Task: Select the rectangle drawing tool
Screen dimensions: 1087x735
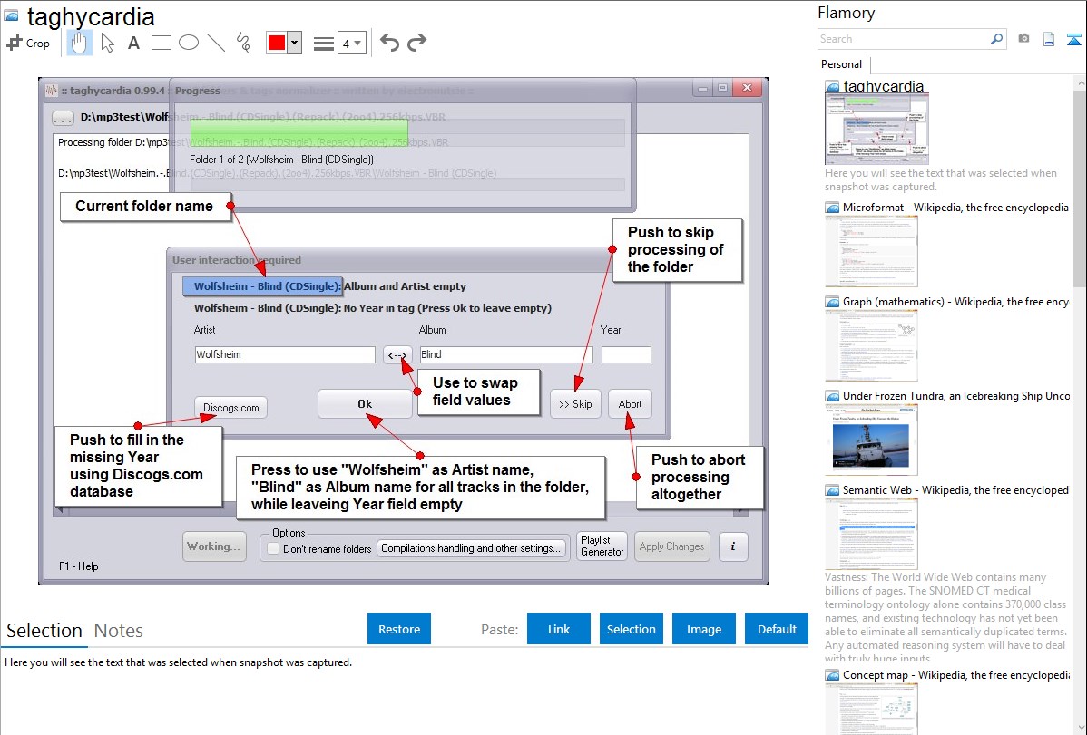Action: [161, 43]
